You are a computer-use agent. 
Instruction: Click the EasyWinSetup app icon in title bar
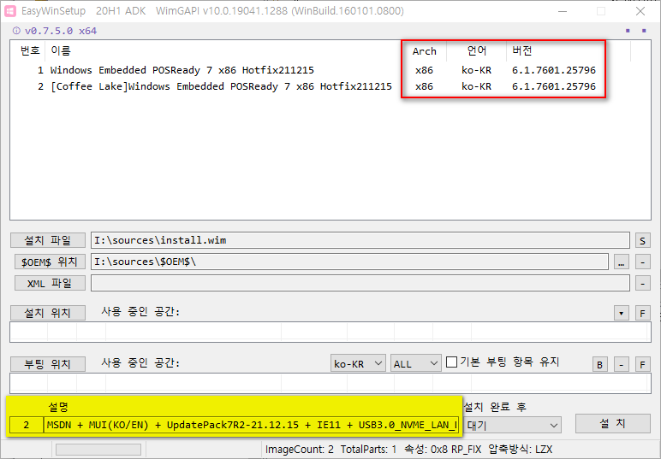pyautogui.click(x=9, y=11)
